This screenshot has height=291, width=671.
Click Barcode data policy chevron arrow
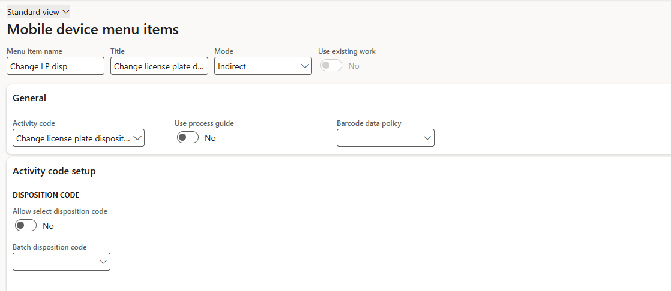coord(427,138)
